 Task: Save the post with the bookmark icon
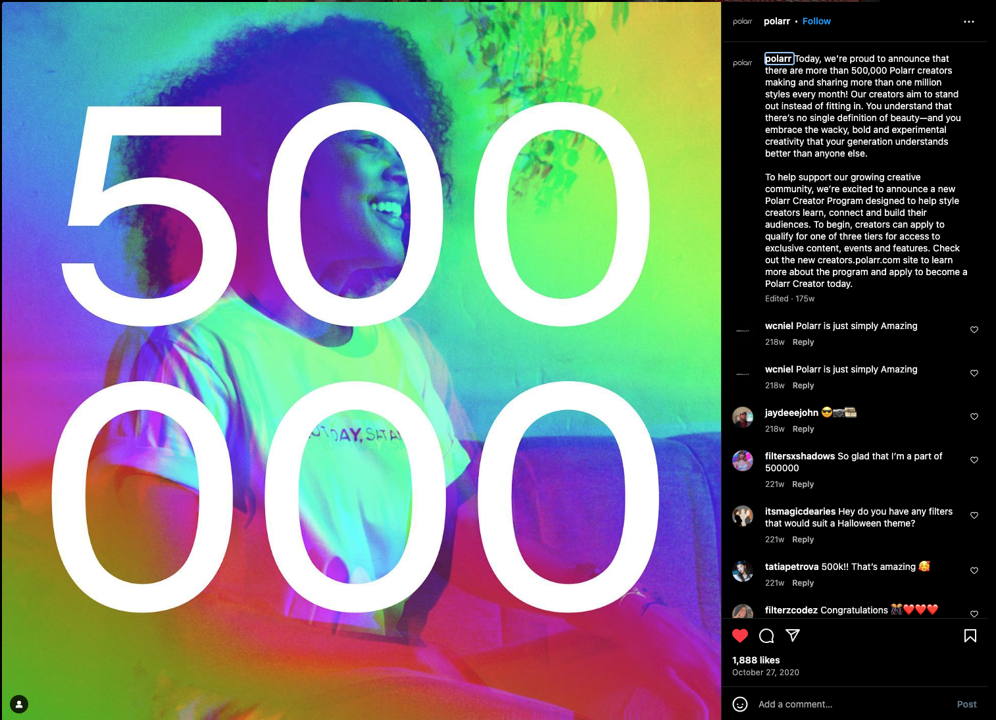[970, 636]
